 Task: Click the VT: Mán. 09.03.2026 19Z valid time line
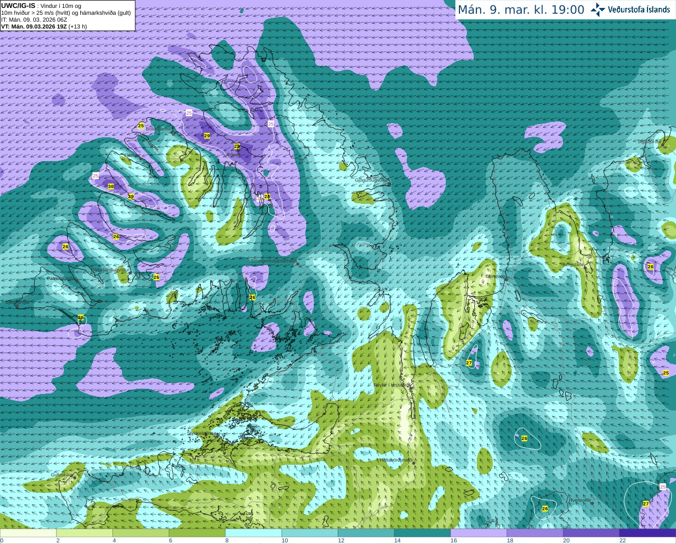tap(44, 26)
